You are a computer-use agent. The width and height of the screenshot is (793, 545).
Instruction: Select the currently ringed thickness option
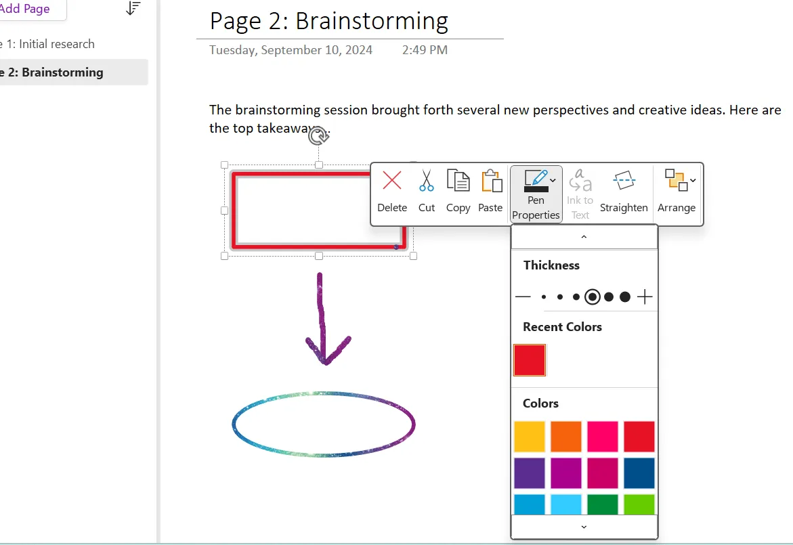(x=593, y=297)
